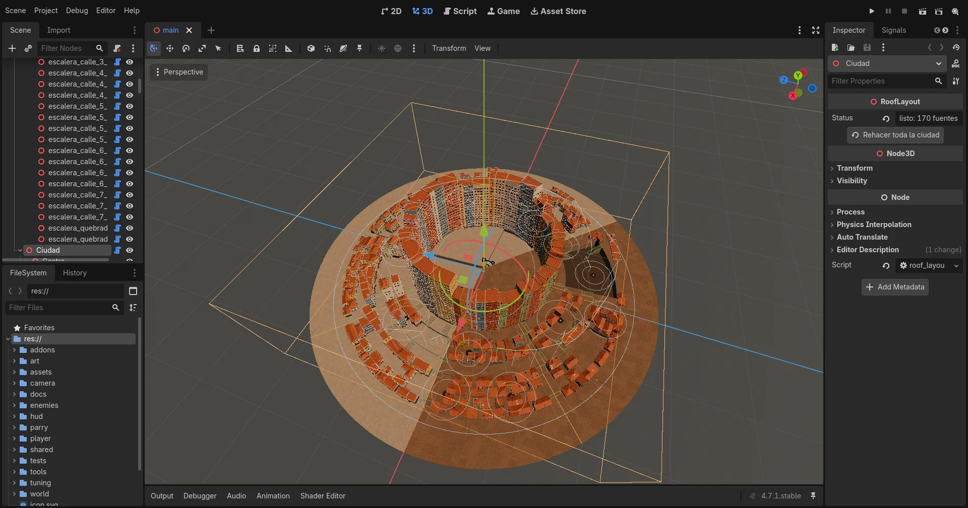The width and height of the screenshot is (968, 508).
Task: Toggle visibility of Ciudad node
Action: click(x=130, y=250)
